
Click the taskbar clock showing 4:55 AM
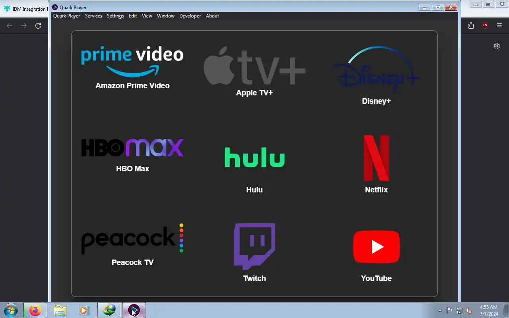(x=489, y=310)
